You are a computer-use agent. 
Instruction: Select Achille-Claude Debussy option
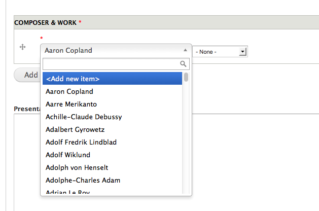pyautogui.click(x=84, y=117)
